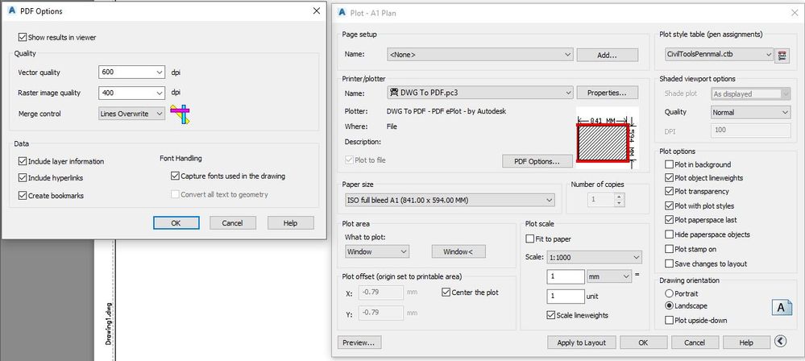805x361 pixels.
Task: Open the mm units dropdown
Action: point(609,276)
